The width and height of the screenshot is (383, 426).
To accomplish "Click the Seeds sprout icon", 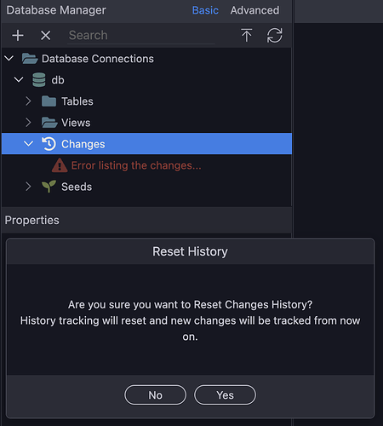I will point(49,187).
